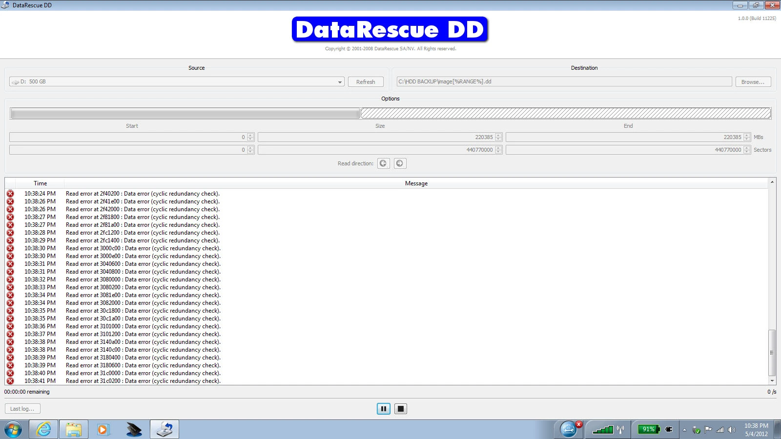This screenshot has height=439, width=781.
Task: Select error icon at 2f41e00 row
Action: [10, 201]
